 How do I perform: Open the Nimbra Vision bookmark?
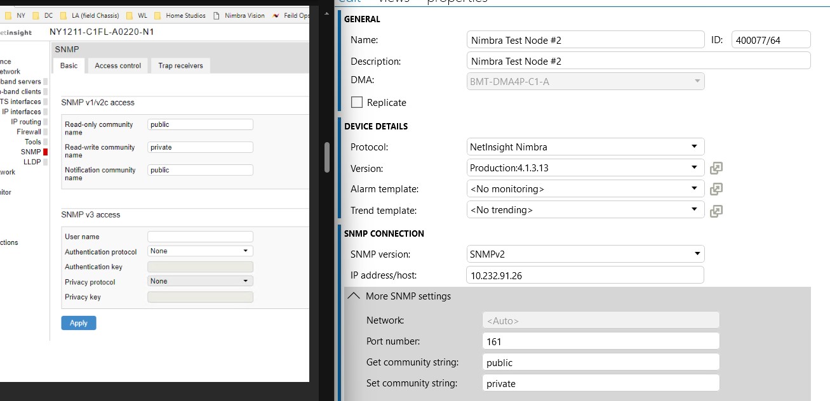coord(239,15)
